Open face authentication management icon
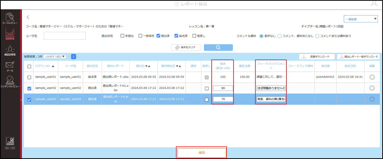 [10, 50]
